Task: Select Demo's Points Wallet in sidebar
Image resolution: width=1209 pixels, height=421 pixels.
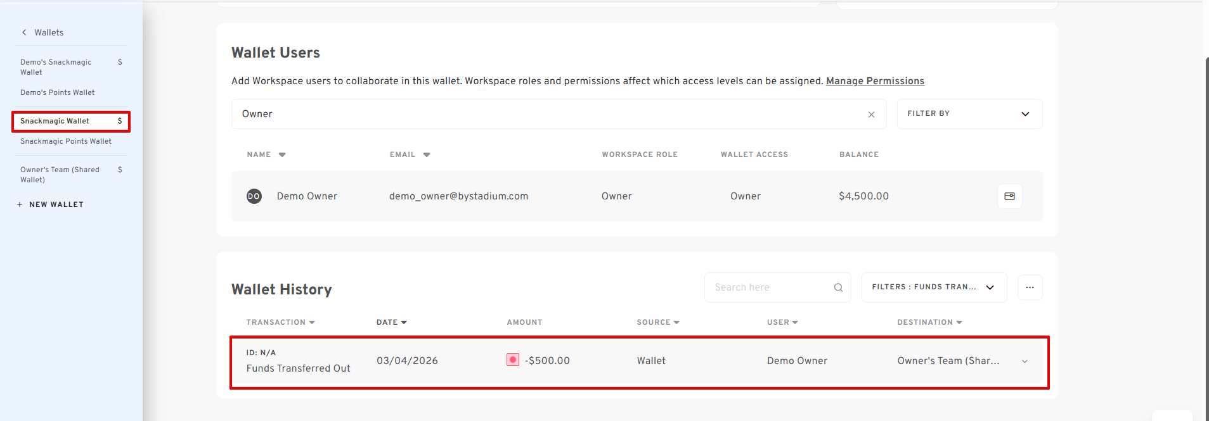Action: click(57, 92)
